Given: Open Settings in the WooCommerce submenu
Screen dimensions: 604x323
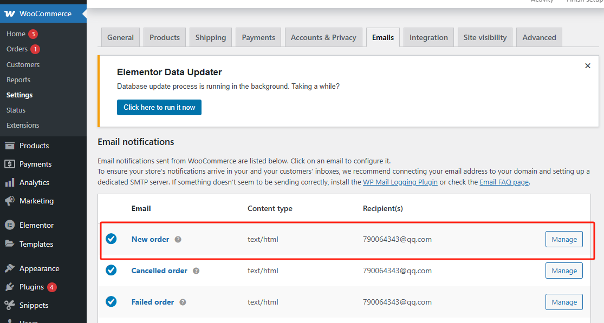Looking at the screenshot, I should click(20, 95).
